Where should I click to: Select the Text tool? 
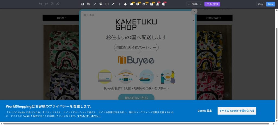[x=119, y=4]
